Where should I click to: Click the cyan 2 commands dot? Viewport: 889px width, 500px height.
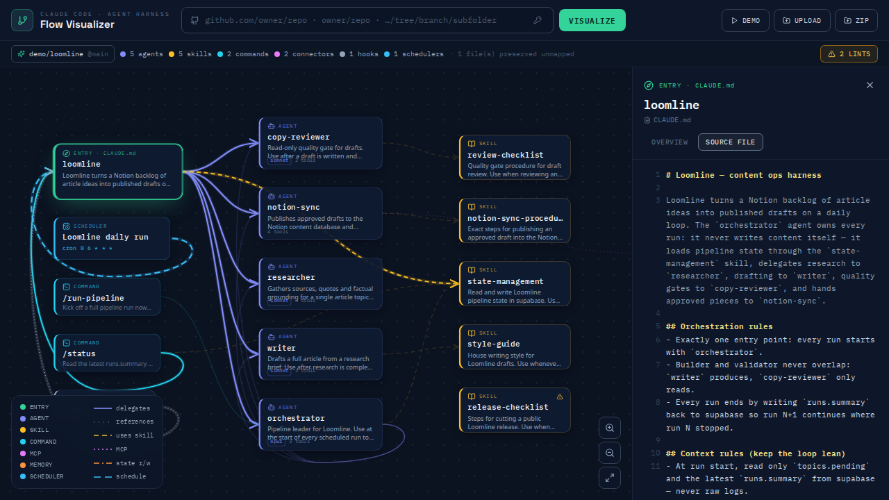tap(220, 53)
